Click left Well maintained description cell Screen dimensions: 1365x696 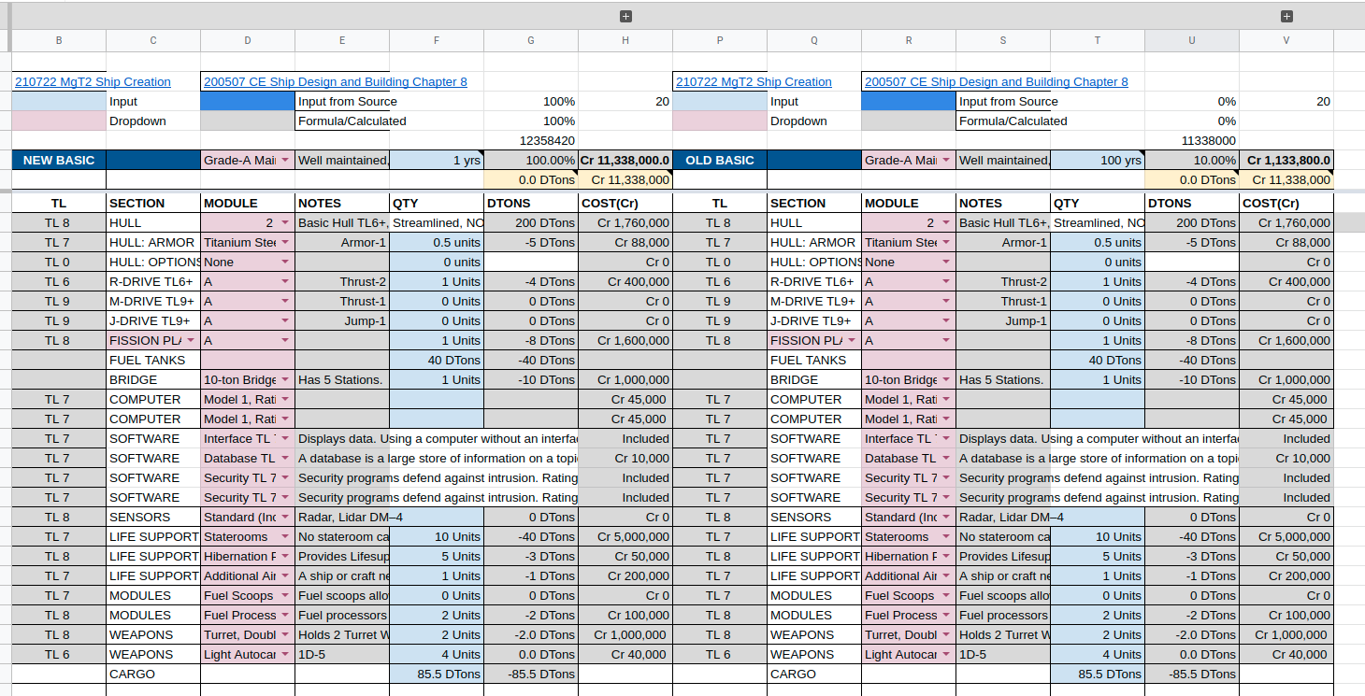pos(342,161)
